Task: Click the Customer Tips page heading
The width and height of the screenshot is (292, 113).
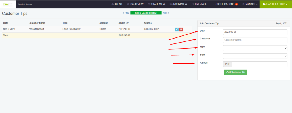Action: coord(15,14)
